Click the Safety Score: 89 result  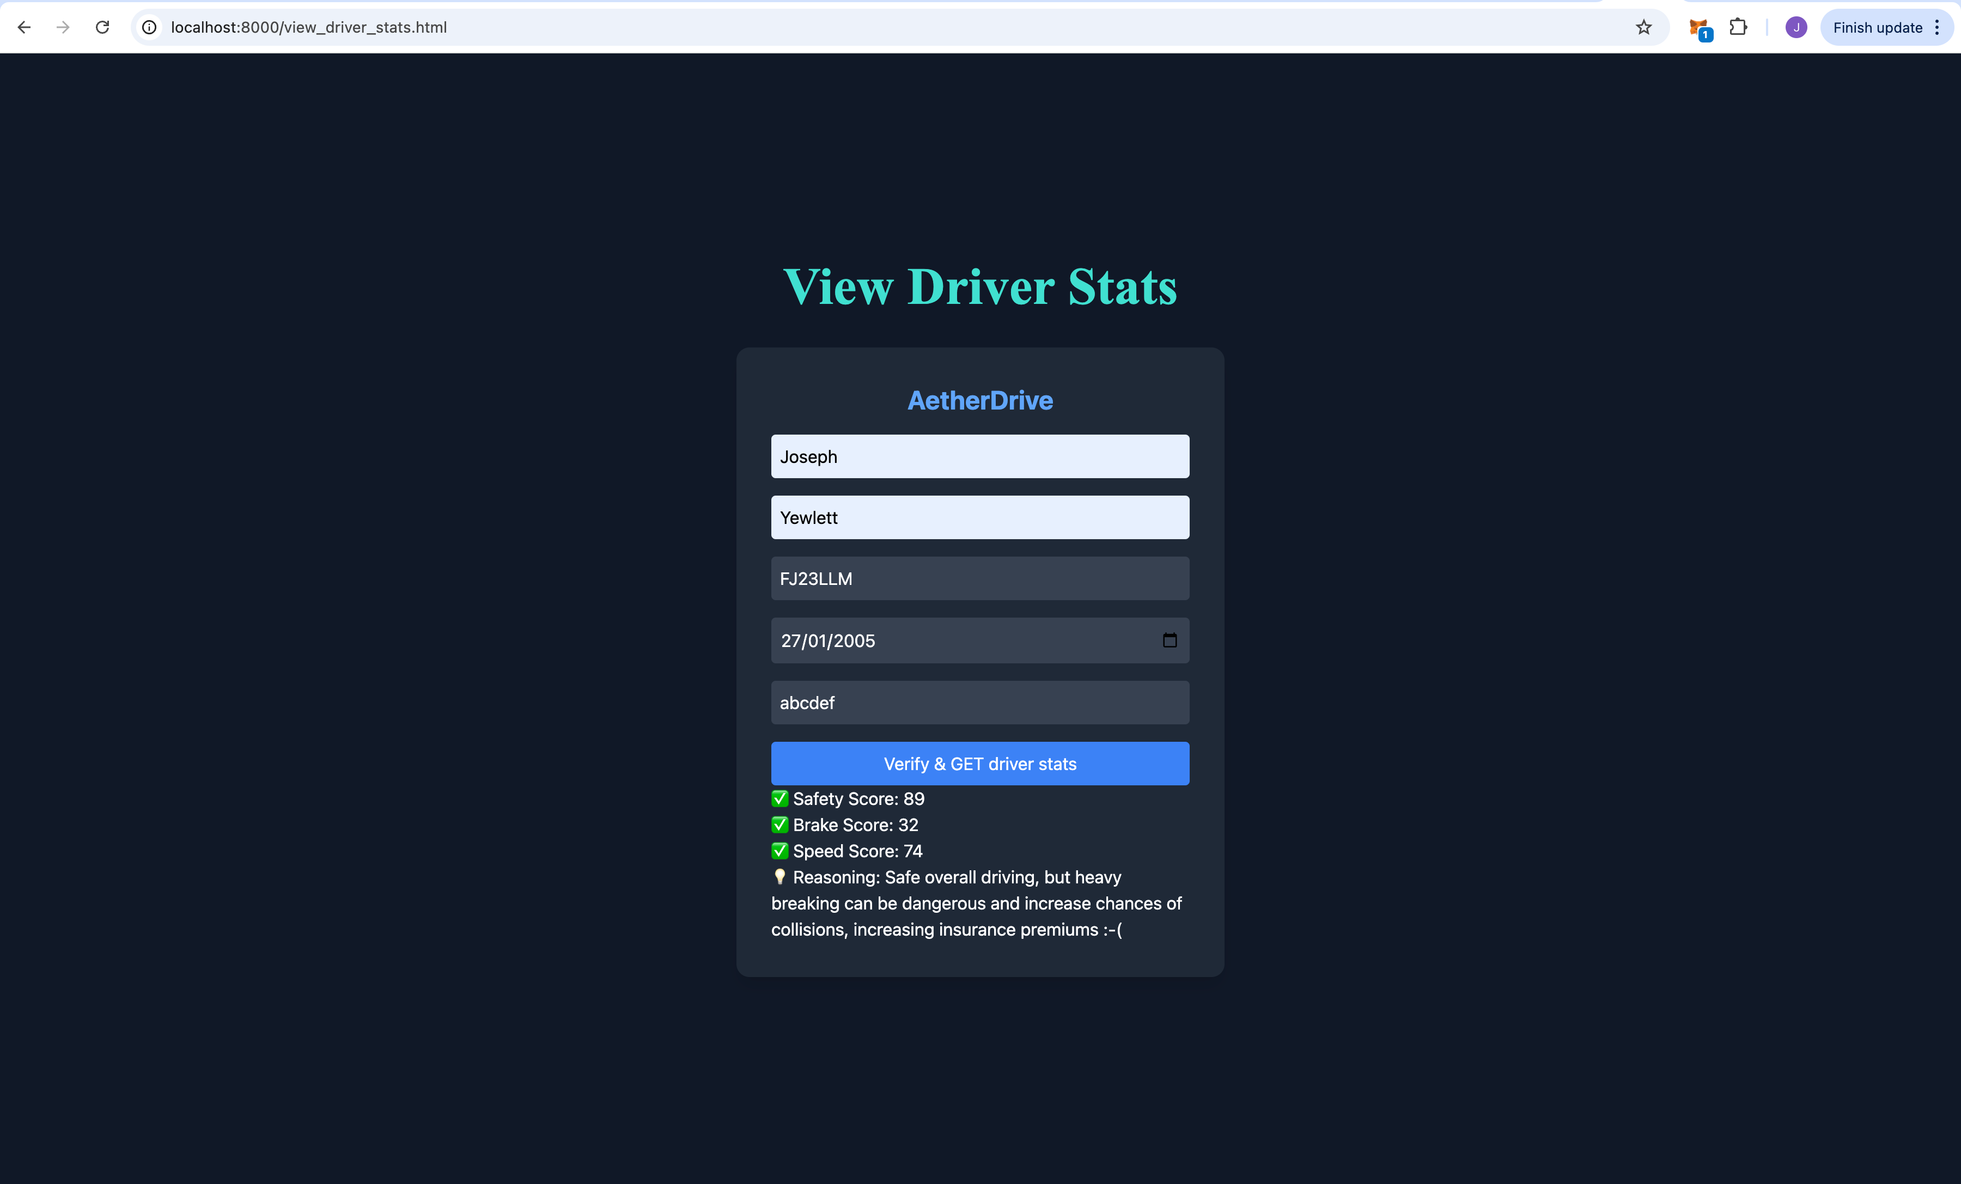(x=858, y=799)
